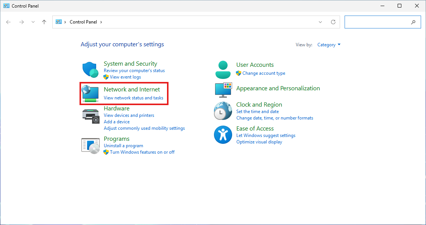Click Let Windows suggest settings
The height and width of the screenshot is (225, 426).
(x=266, y=135)
